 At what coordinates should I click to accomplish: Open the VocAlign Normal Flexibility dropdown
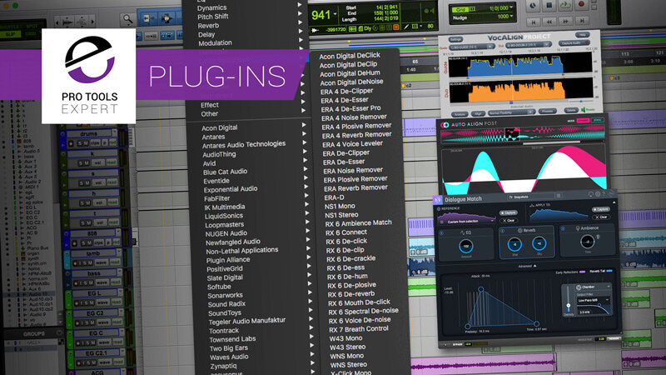click(x=511, y=112)
